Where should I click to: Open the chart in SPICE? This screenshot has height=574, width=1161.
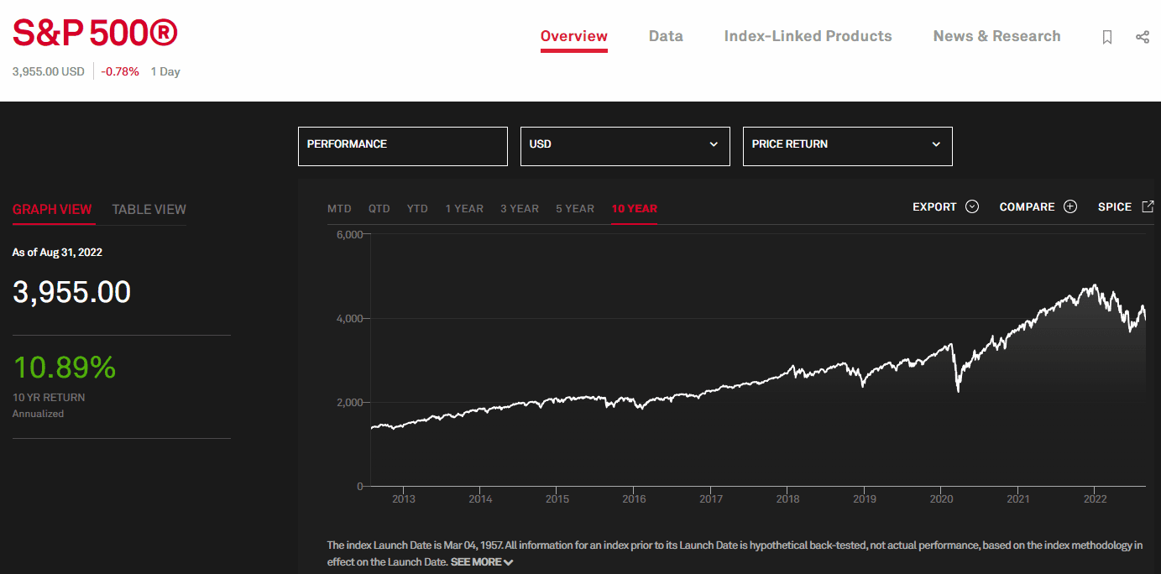pyautogui.click(x=1126, y=206)
